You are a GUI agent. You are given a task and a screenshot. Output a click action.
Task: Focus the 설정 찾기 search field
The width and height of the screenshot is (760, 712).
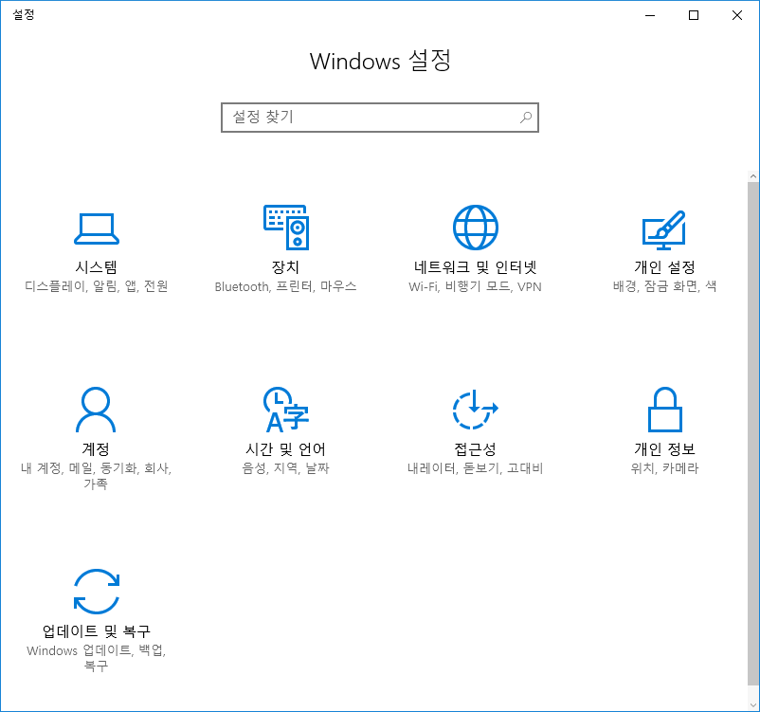(380, 117)
